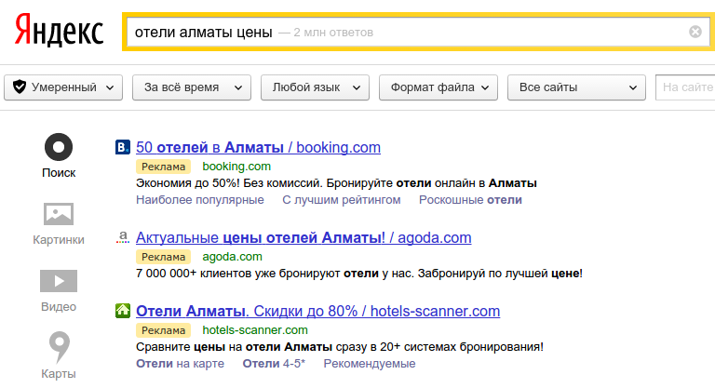The height and width of the screenshot is (388, 715).
Task: Open the 50 отелей в Алматы booking.com result
Action: pos(258,147)
